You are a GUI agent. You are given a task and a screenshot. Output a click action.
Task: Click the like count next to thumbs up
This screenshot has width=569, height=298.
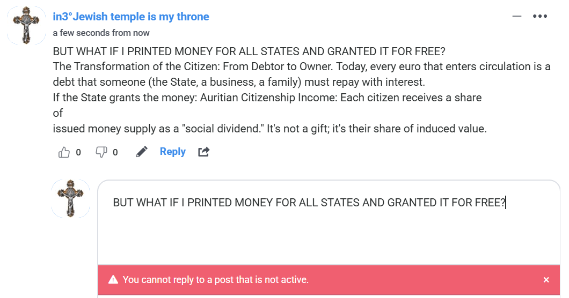pos(78,152)
